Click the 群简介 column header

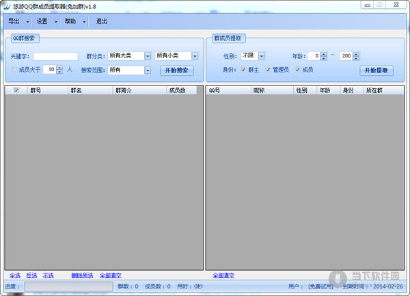[x=139, y=90]
